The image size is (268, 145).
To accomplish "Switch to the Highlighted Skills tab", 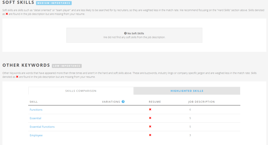I will click(187, 91).
